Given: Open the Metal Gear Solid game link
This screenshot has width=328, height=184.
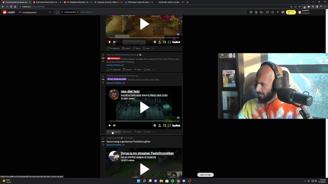Looking at the screenshot, I should [x=158, y=95].
